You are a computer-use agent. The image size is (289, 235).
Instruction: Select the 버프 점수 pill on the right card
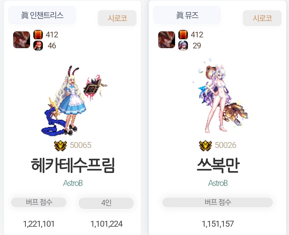point(217,202)
